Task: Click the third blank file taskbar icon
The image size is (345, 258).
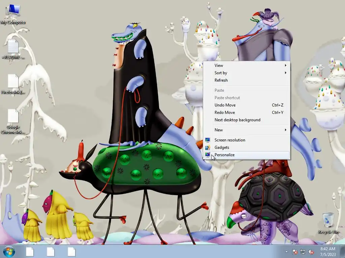Action: [71, 252]
